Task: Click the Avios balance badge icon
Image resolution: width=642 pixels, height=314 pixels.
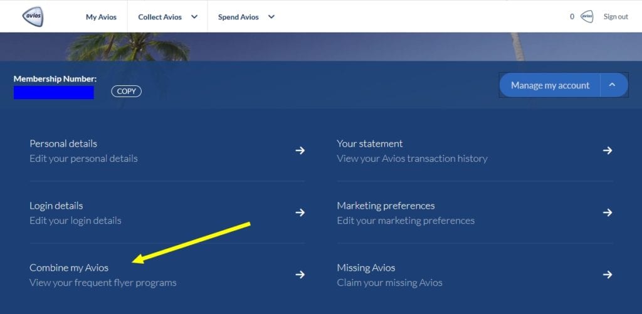Action: click(587, 17)
